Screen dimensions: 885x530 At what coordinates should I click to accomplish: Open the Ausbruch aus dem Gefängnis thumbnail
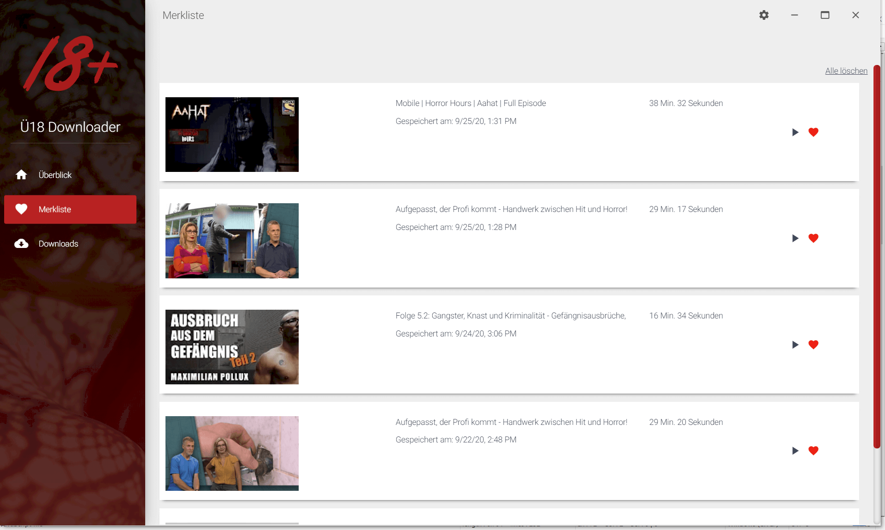point(232,347)
